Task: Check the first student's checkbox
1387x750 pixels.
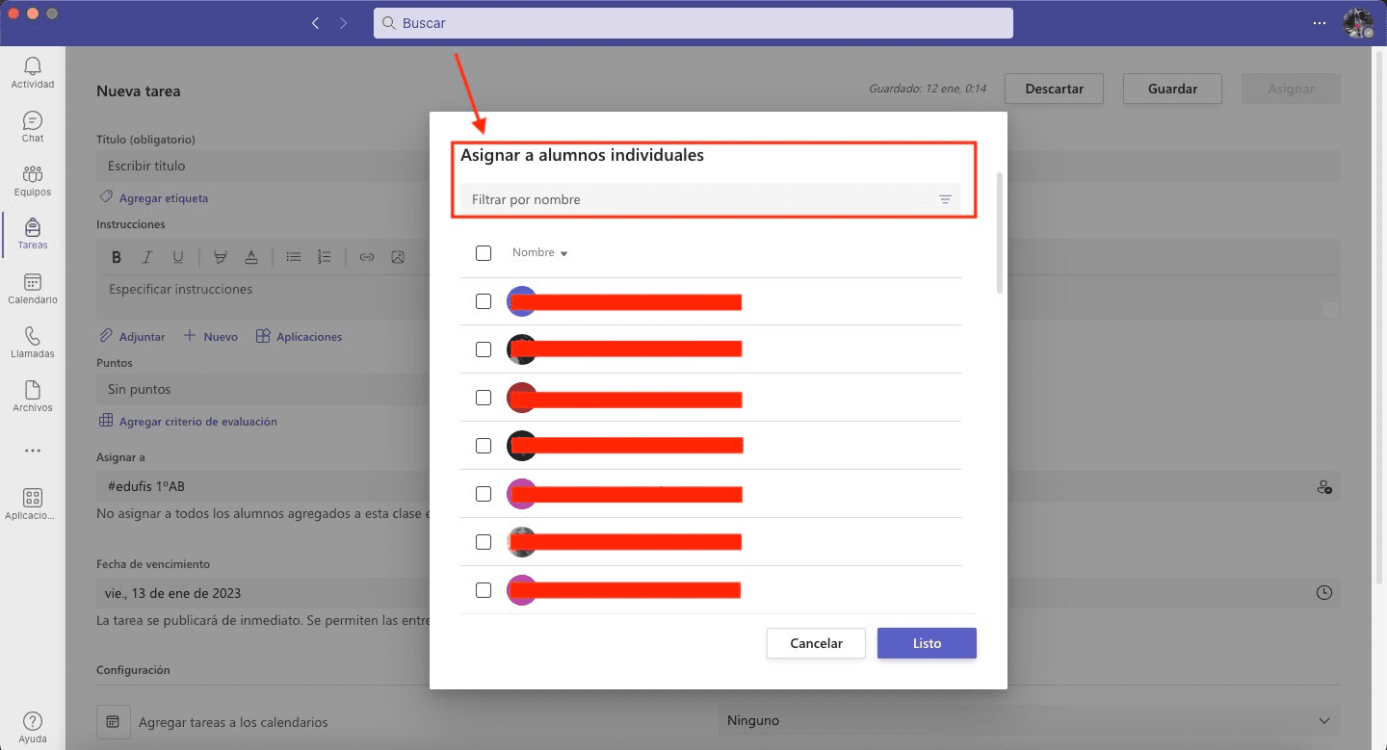Action: (484, 301)
